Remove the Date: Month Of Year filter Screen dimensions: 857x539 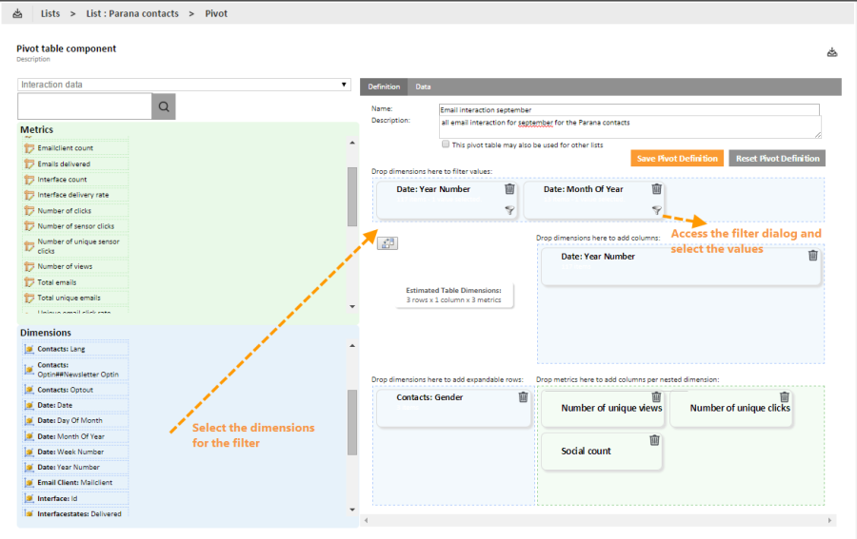[656, 189]
